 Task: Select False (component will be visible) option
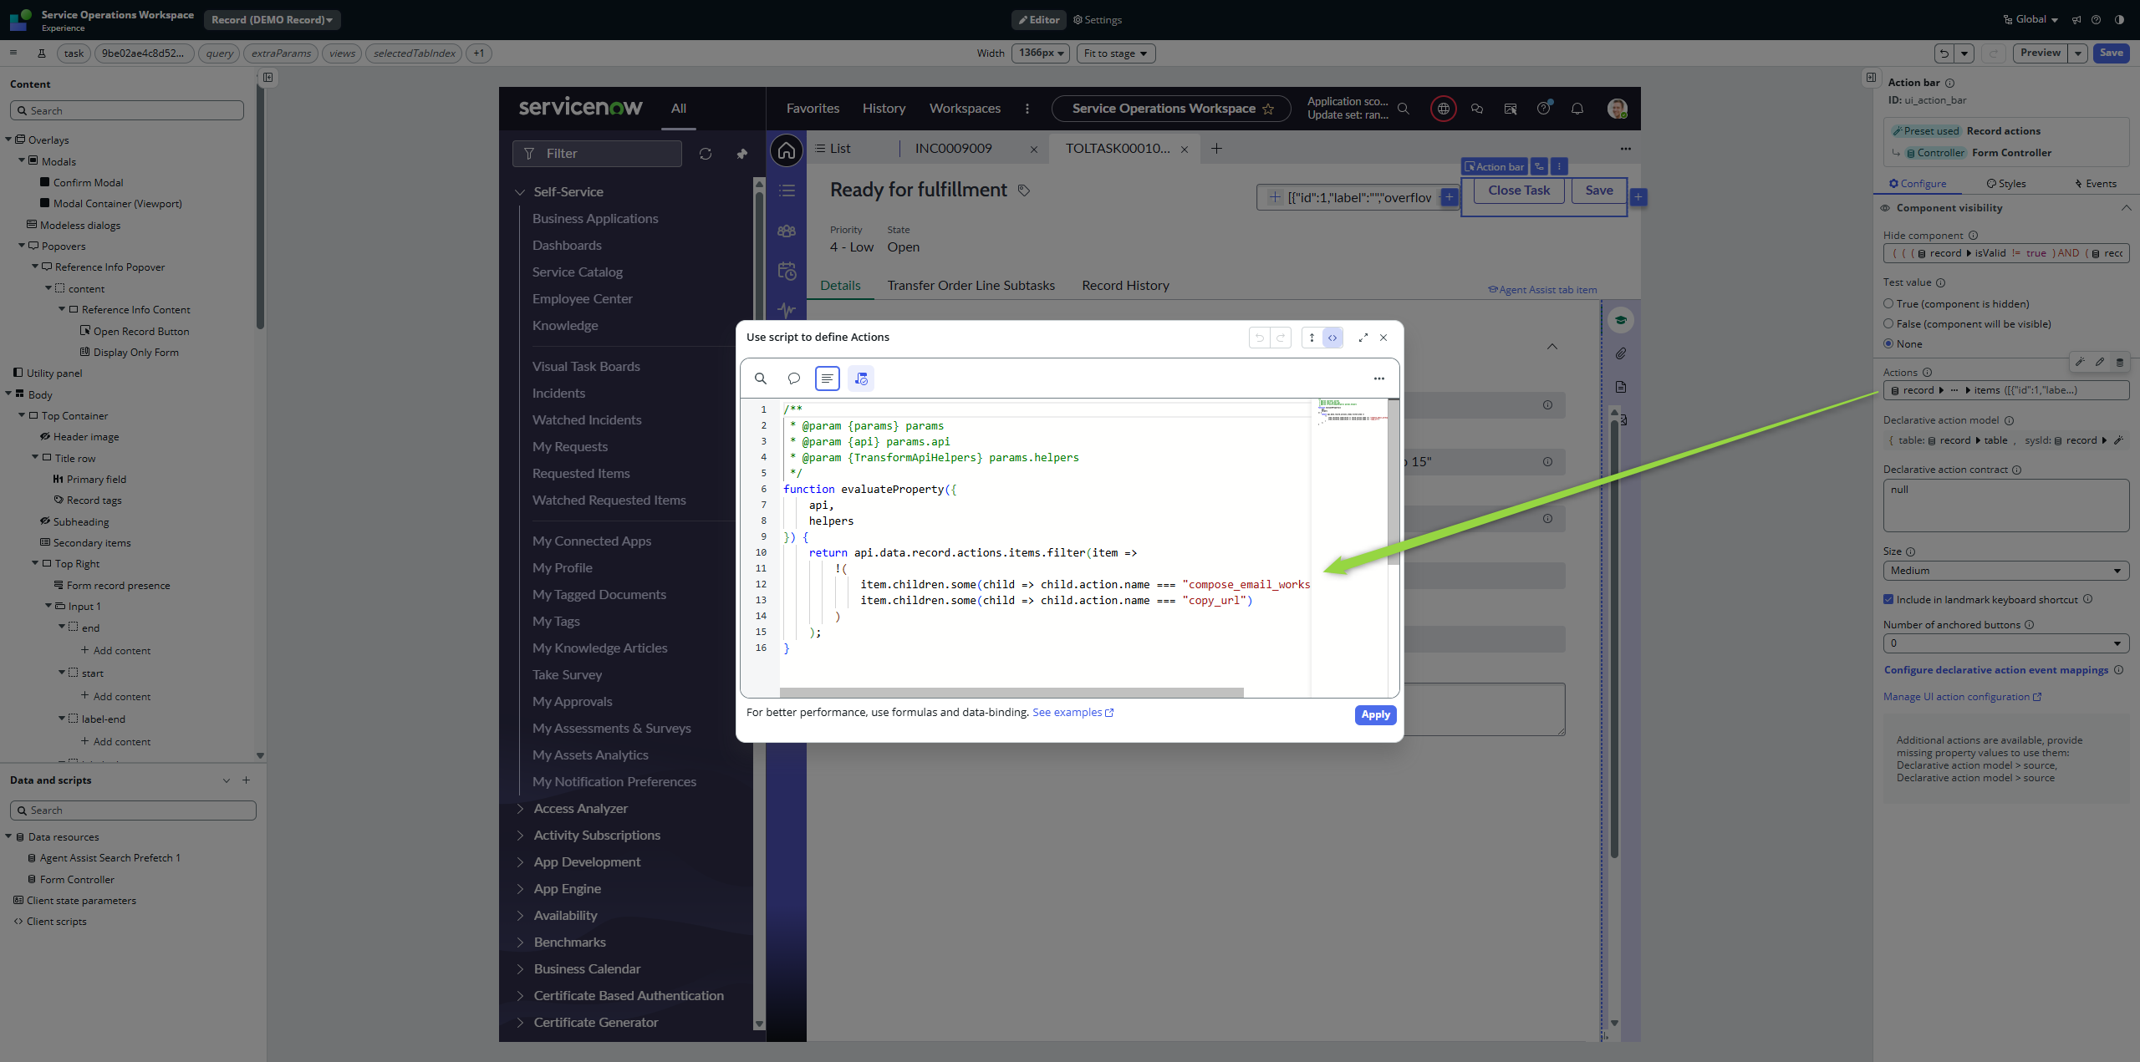point(1888,323)
